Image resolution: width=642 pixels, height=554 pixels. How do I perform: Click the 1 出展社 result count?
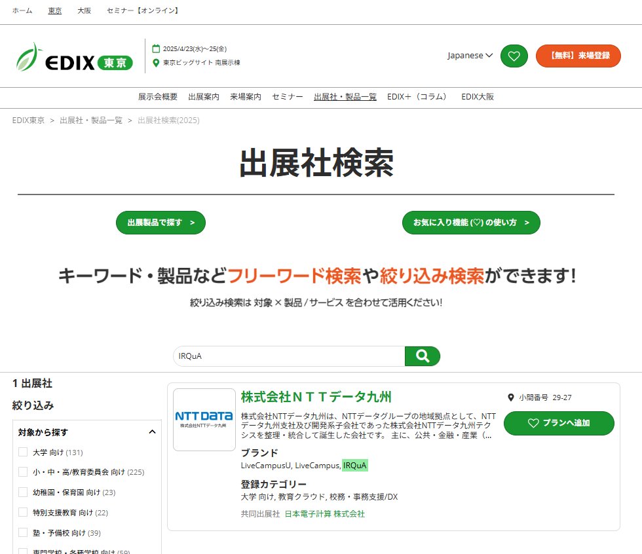(x=32, y=383)
